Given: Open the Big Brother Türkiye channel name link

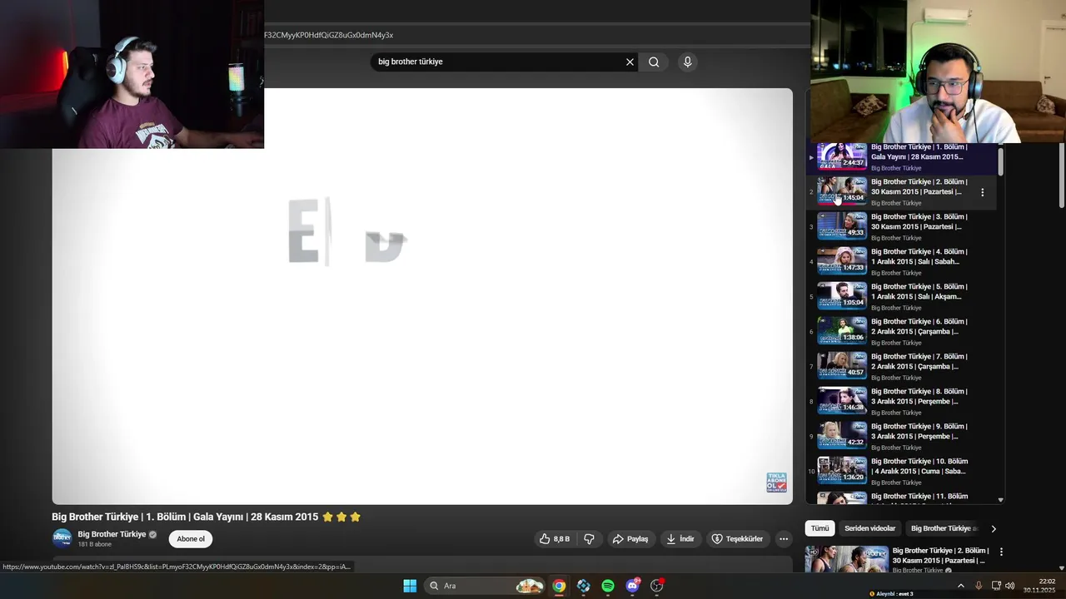Looking at the screenshot, I should (x=112, y=534).
